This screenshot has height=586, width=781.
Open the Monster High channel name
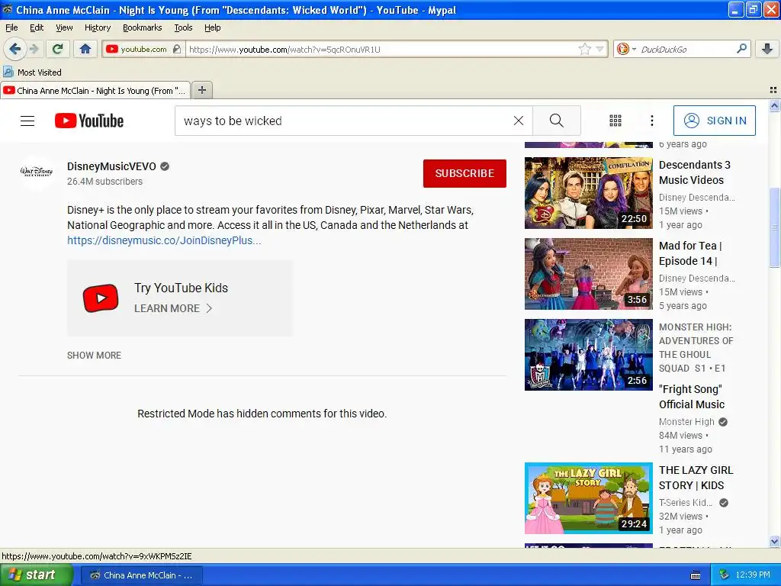point(686,421)
